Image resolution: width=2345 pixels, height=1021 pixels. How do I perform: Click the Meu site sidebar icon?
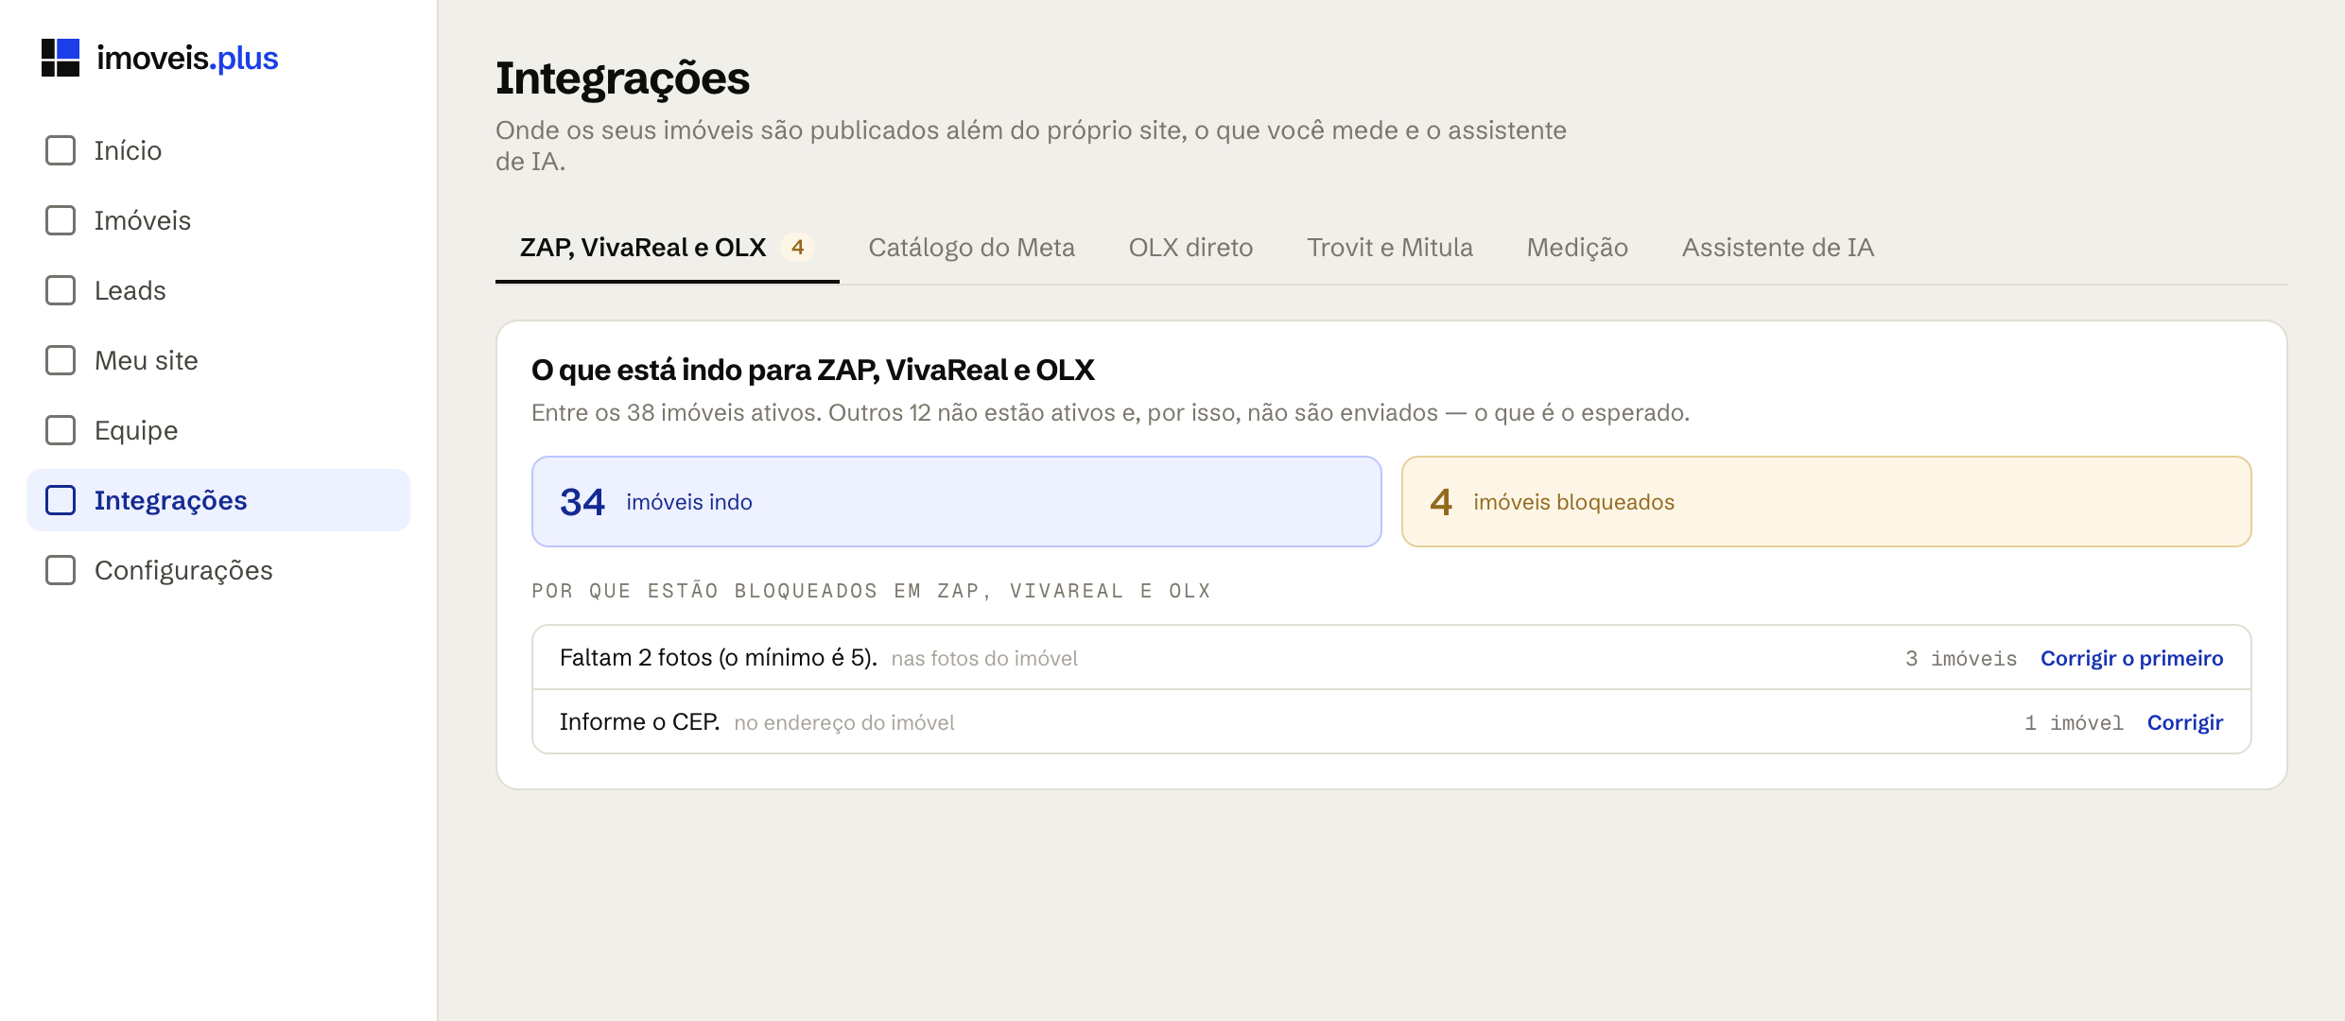61,360
